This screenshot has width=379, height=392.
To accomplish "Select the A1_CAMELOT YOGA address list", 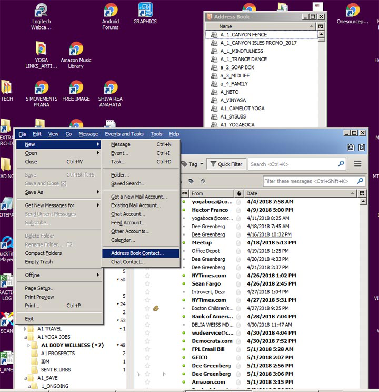I will tap(242, 108).
